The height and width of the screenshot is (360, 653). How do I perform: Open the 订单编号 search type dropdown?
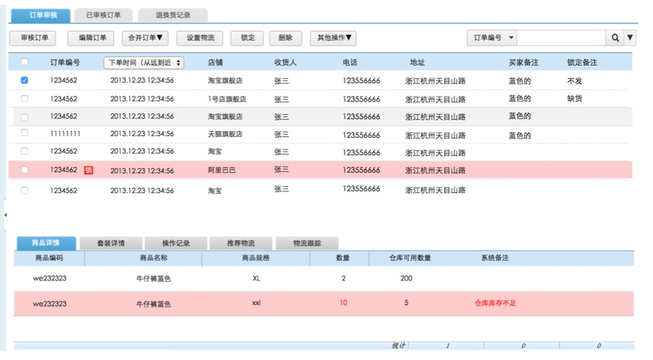[x=493, y=38]
